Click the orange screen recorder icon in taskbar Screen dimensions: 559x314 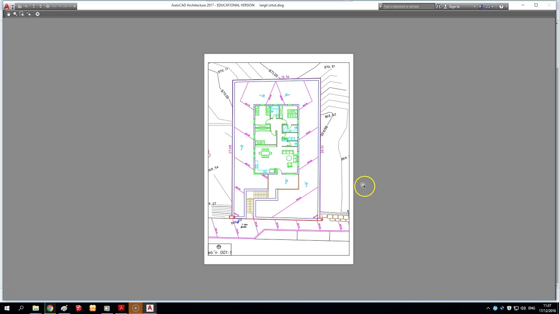pos(135,308)
